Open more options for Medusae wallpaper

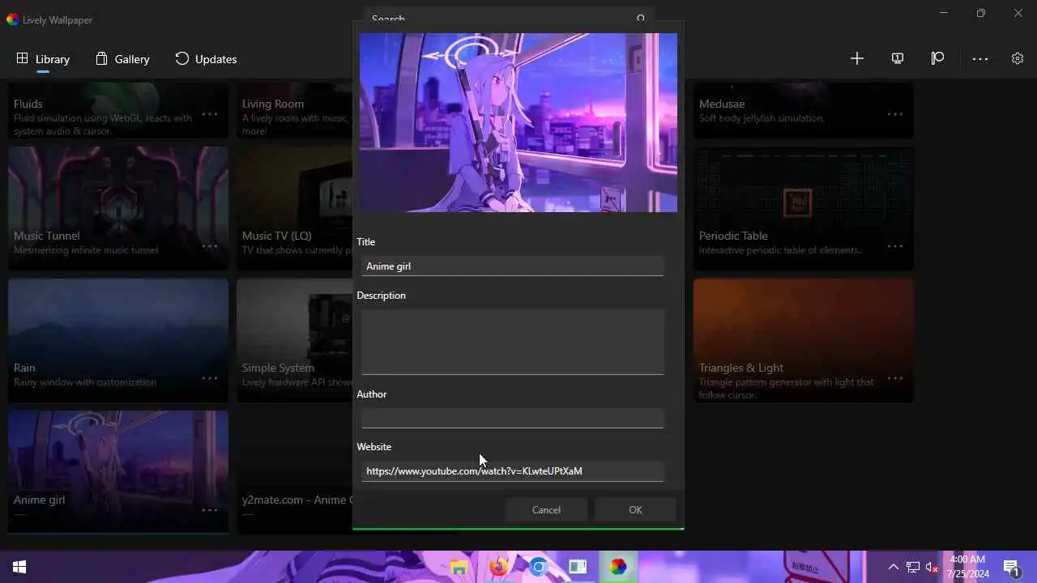(x=895, y=114)
